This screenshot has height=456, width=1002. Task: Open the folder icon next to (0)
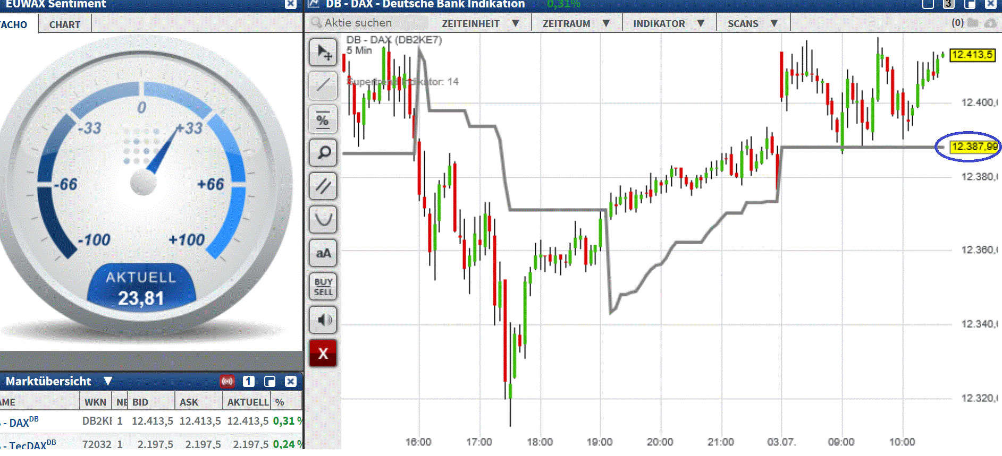point(973,23)
